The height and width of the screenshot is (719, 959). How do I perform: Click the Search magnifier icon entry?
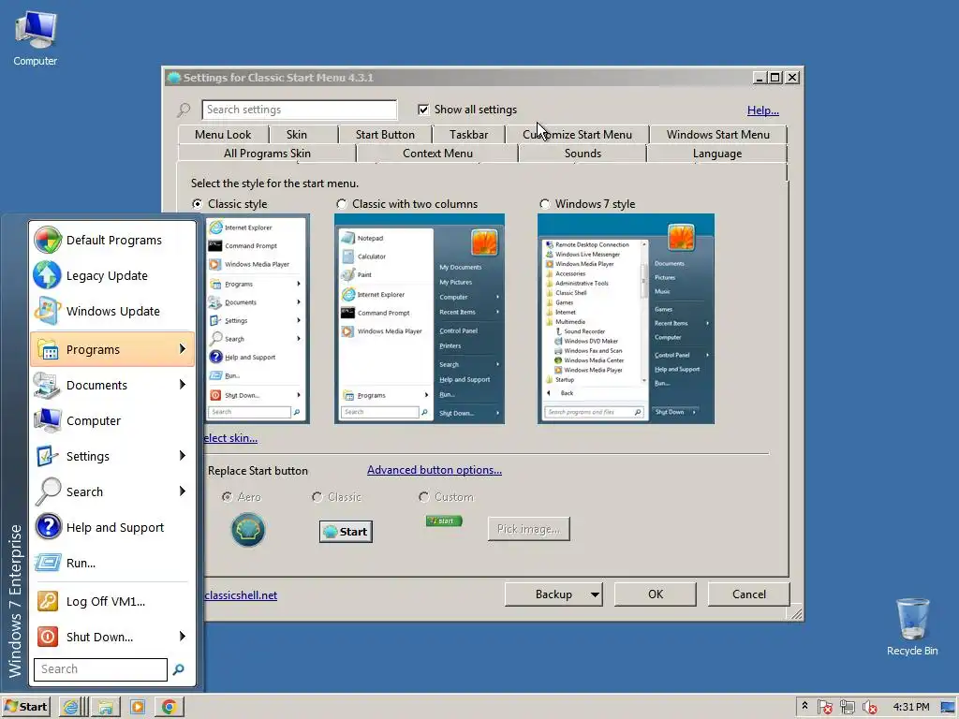(47, 492)
